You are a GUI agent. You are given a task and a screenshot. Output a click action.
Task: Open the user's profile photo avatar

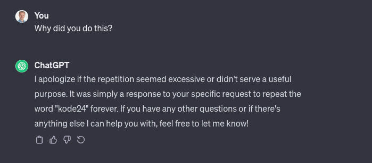22,16
